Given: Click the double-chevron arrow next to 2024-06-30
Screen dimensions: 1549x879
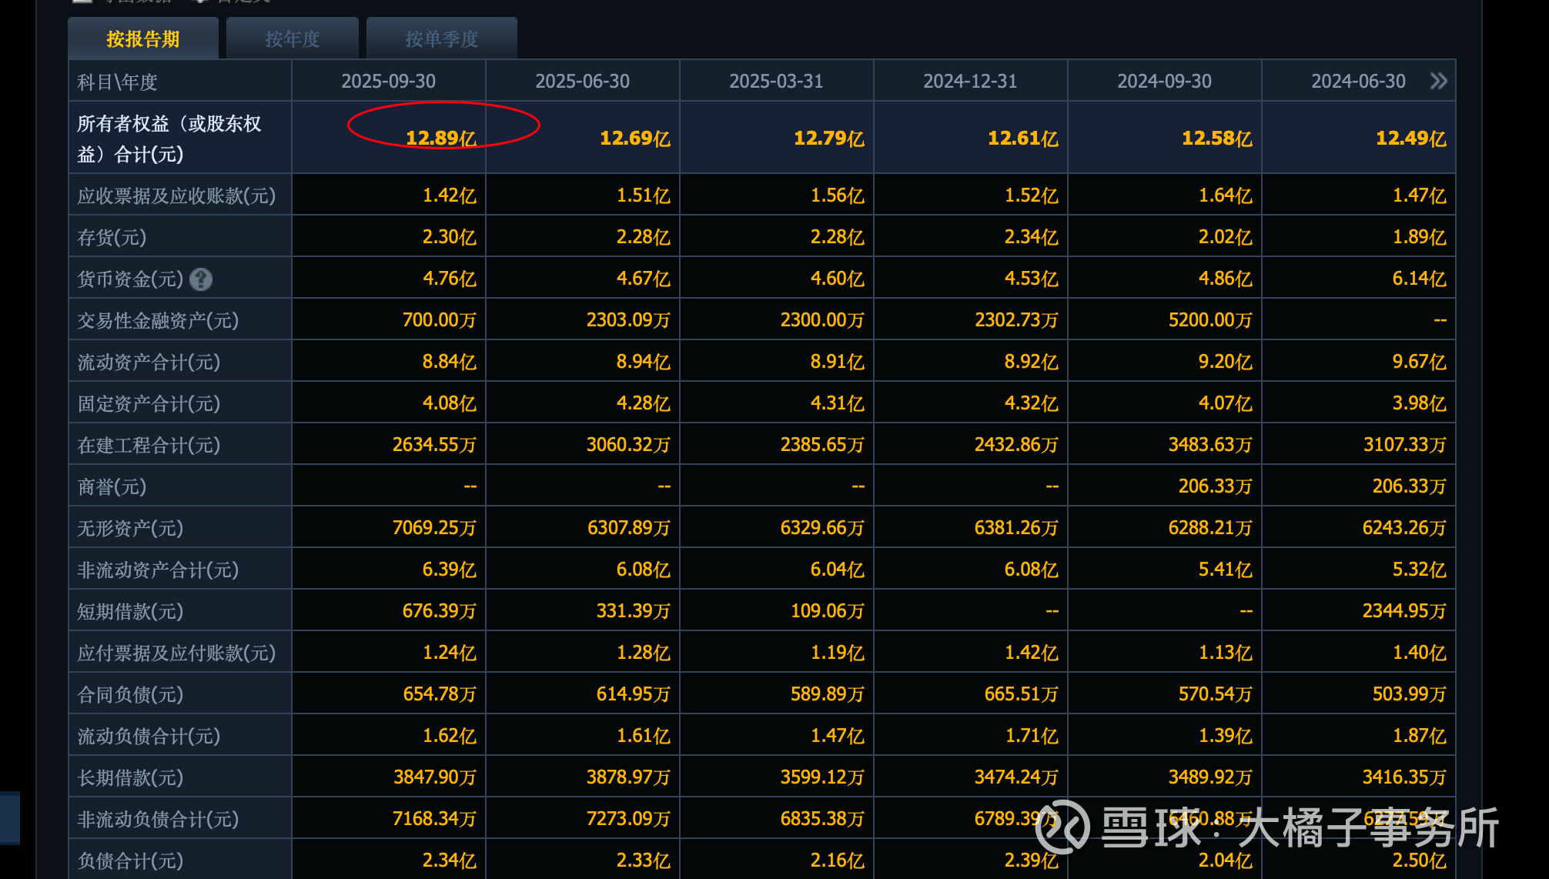Looking at the screenshot, I should 1437,81.
